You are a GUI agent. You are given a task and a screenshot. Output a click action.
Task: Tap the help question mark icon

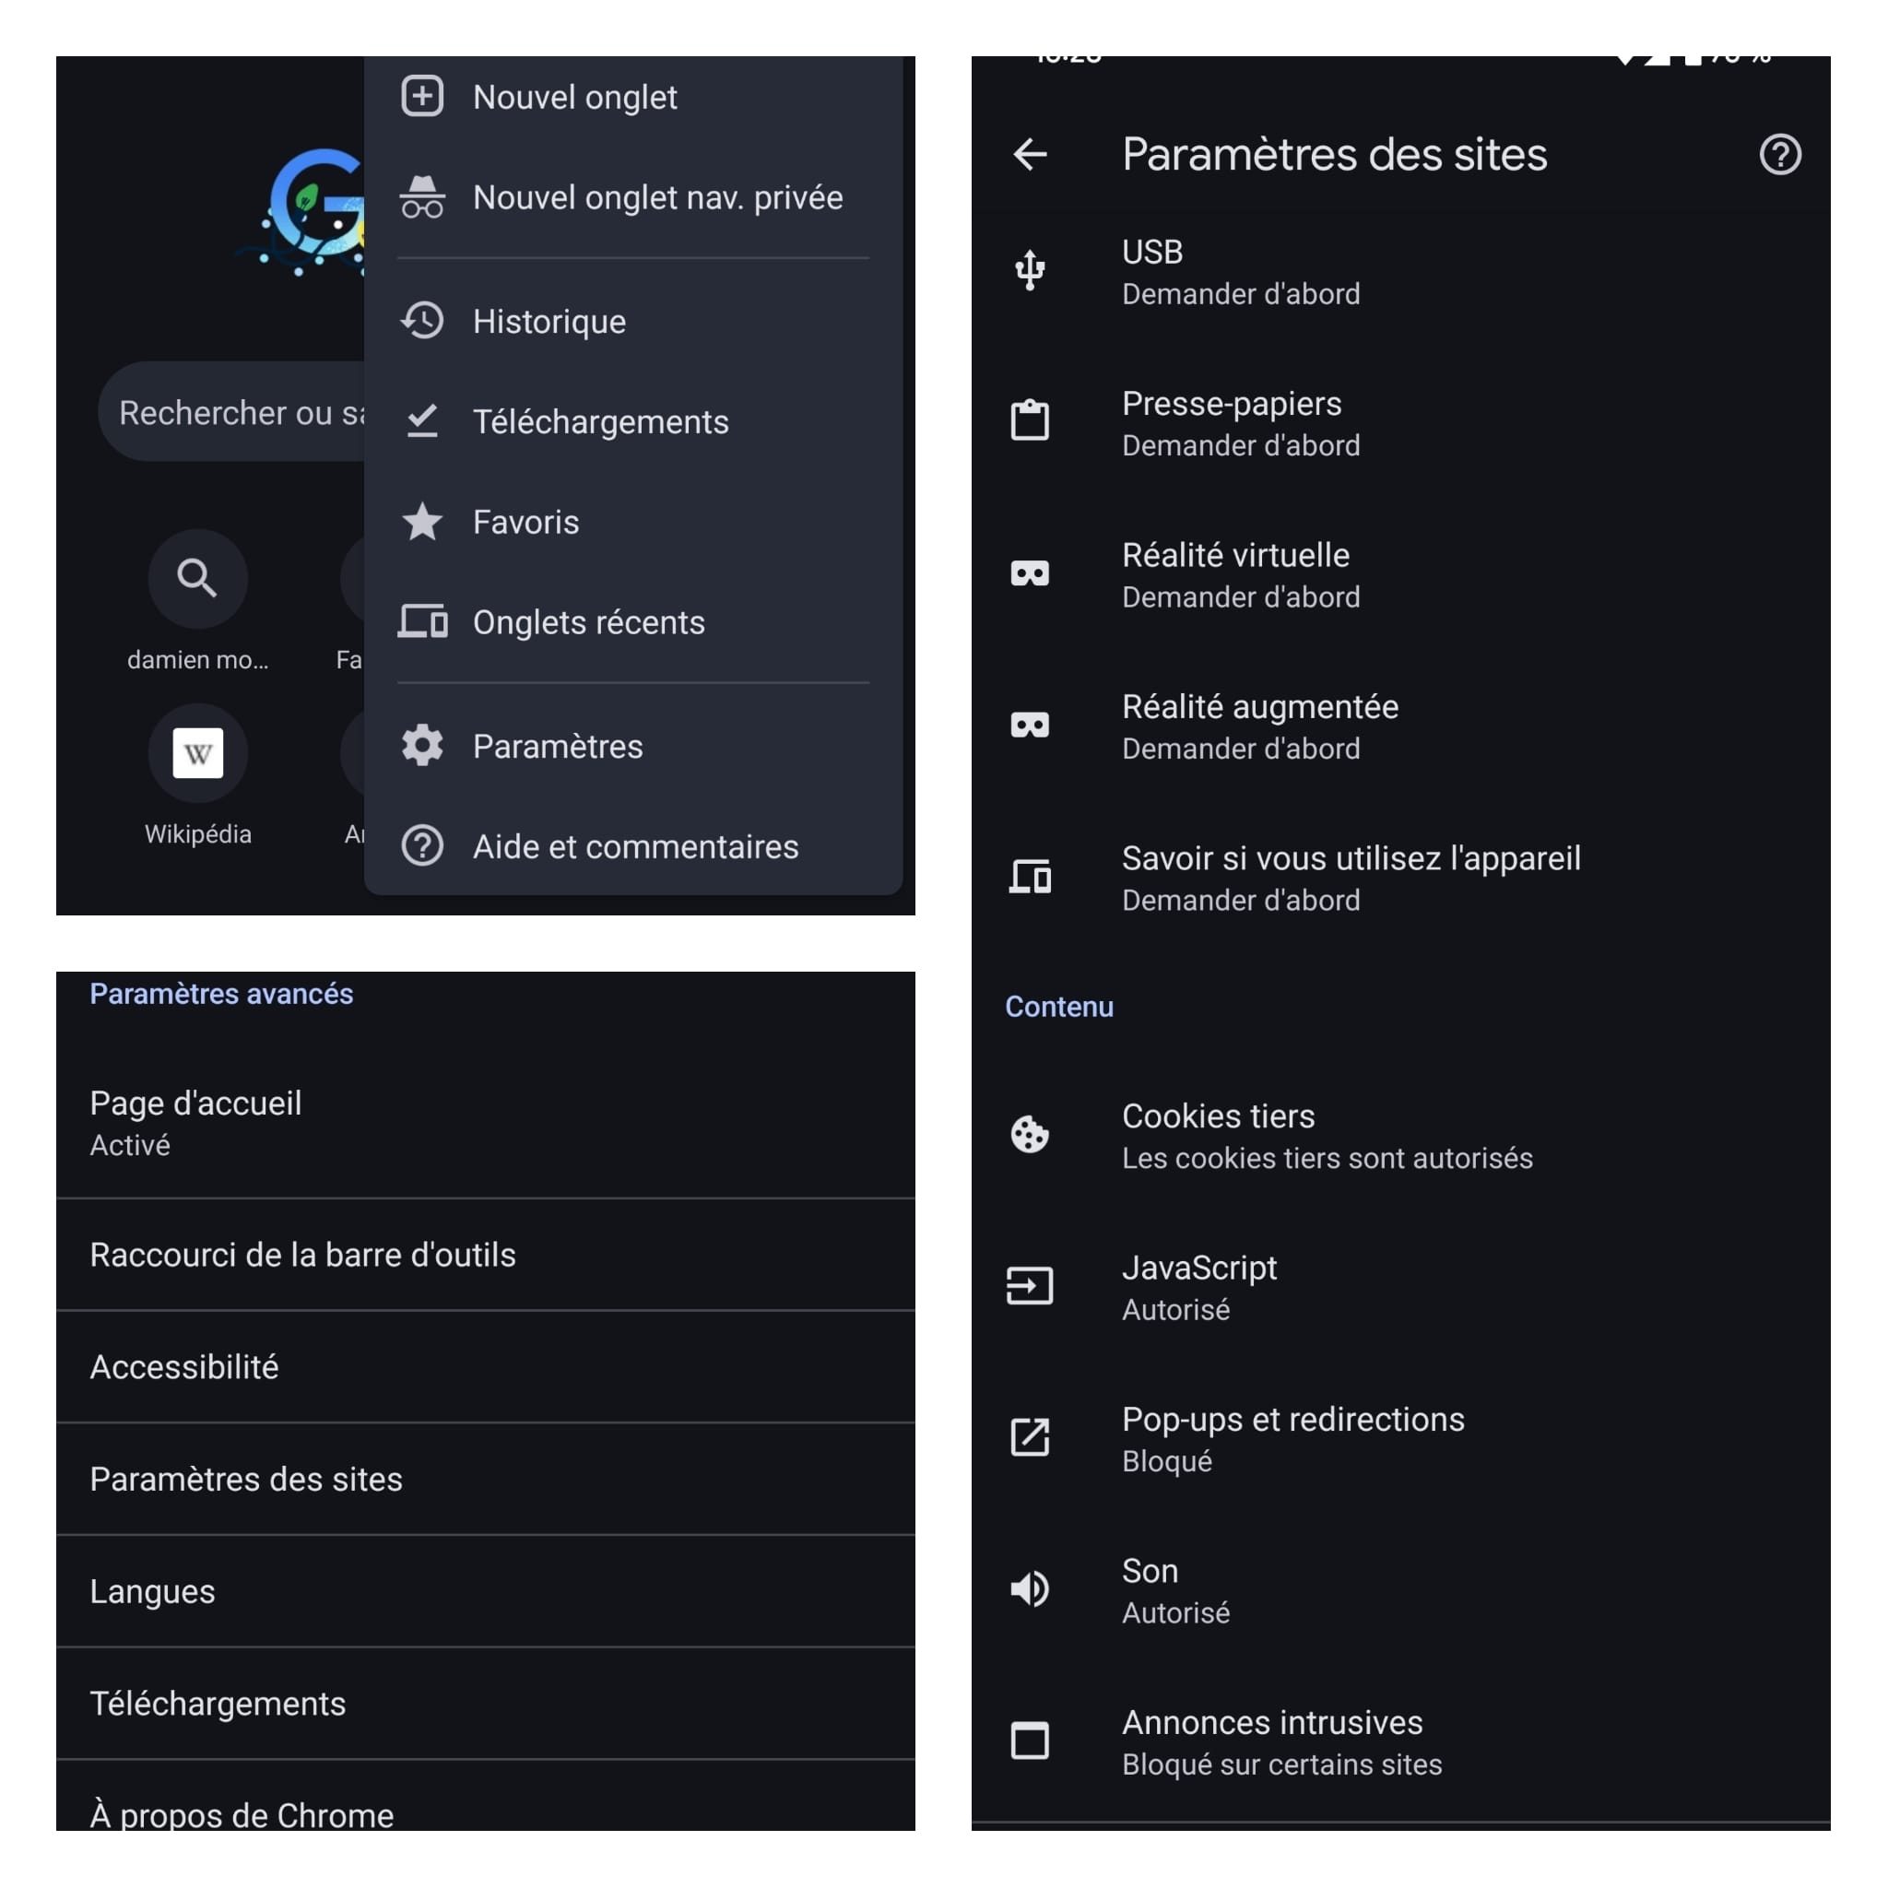pyautogui.click(x=1779, y=154)
